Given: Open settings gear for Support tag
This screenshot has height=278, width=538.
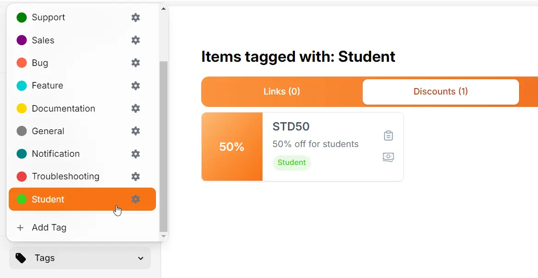Looking at the screenshot, I should tap(135, 18).
